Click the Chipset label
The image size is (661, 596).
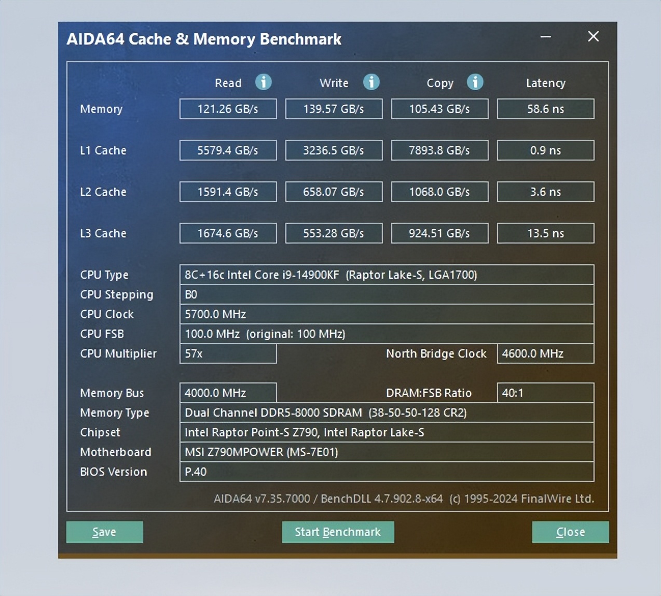click(100, 433)
